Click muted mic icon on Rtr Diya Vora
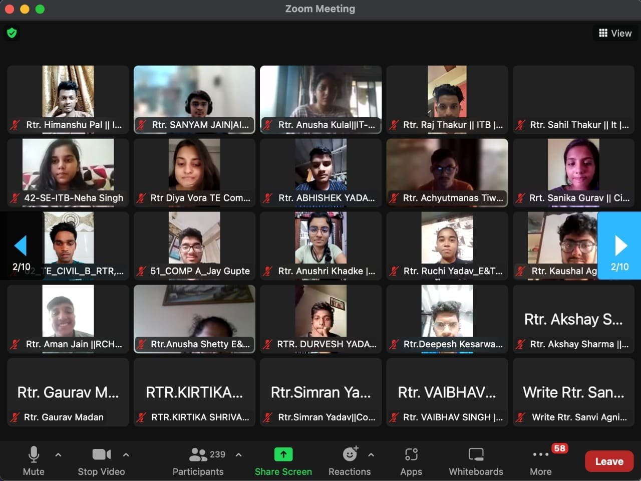This screenshot has width=641, height=481. [142, 198]
